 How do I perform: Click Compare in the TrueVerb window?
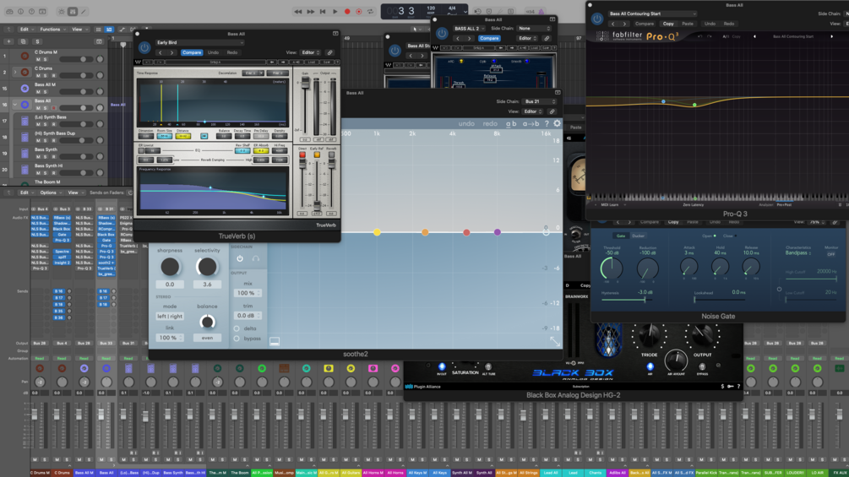coord(192,52)
